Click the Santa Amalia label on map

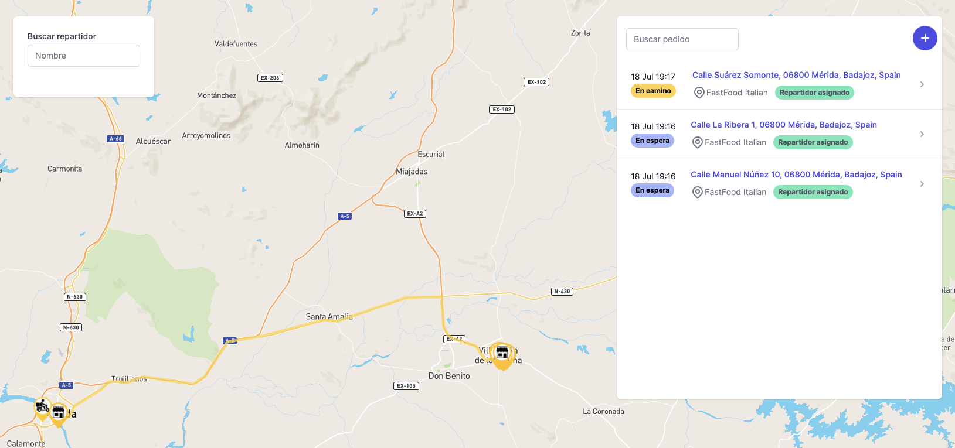pos(329,316)
